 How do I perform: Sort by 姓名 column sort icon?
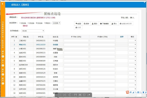tap(57, 37)
